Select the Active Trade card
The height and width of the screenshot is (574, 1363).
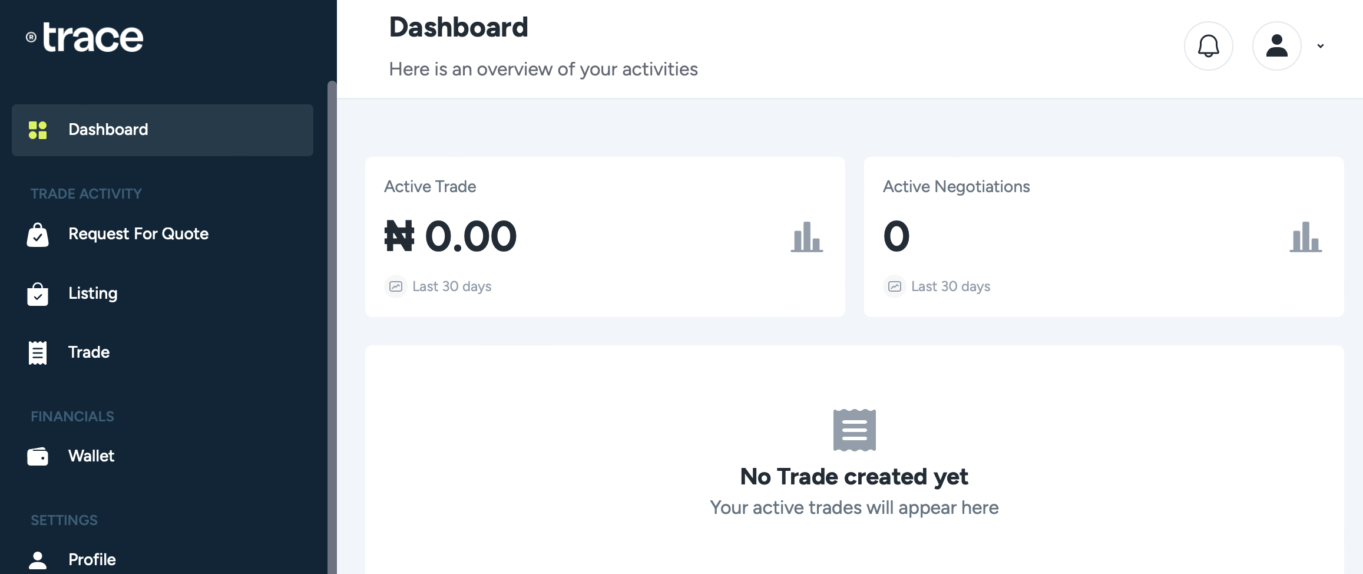(x=605, y=236)
